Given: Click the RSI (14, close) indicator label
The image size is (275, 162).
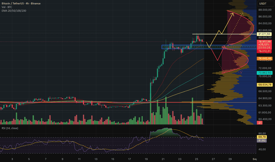Looking at the screenshot, I should pyautogui.click(x=10, y=128).
